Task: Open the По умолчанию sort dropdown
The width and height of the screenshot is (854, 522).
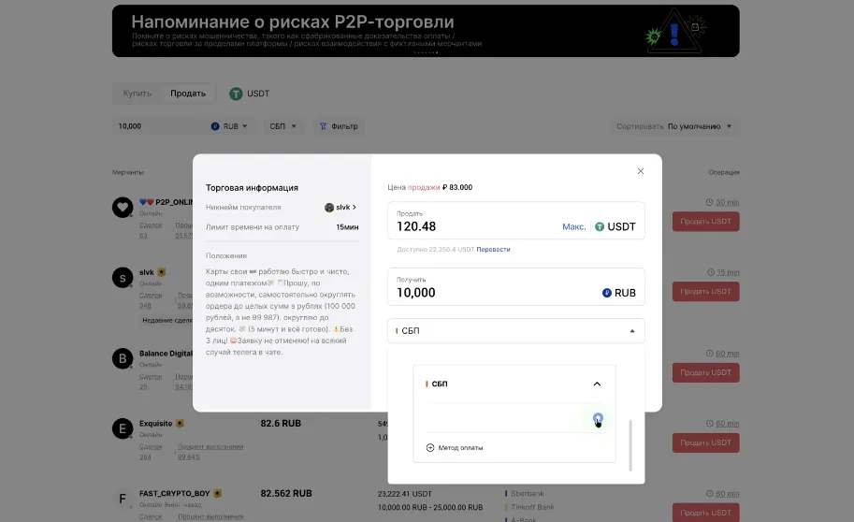Action: point(700,126)
